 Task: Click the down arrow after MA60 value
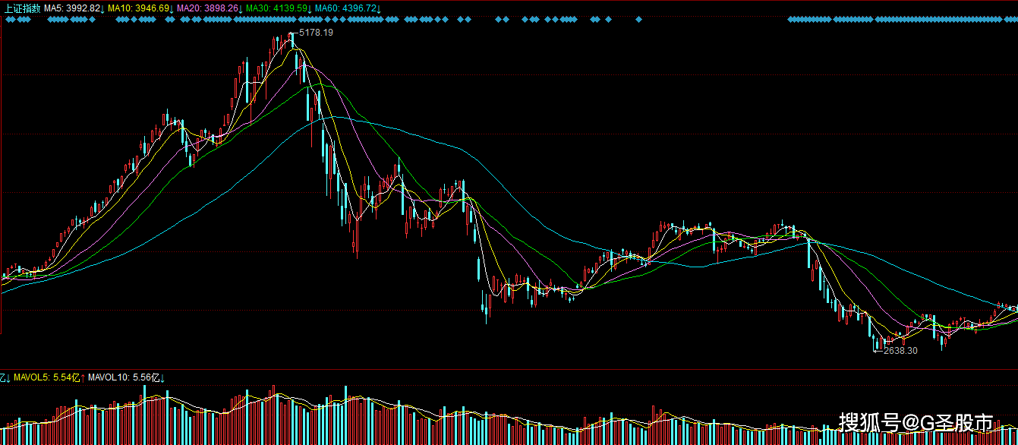[379, 9]
